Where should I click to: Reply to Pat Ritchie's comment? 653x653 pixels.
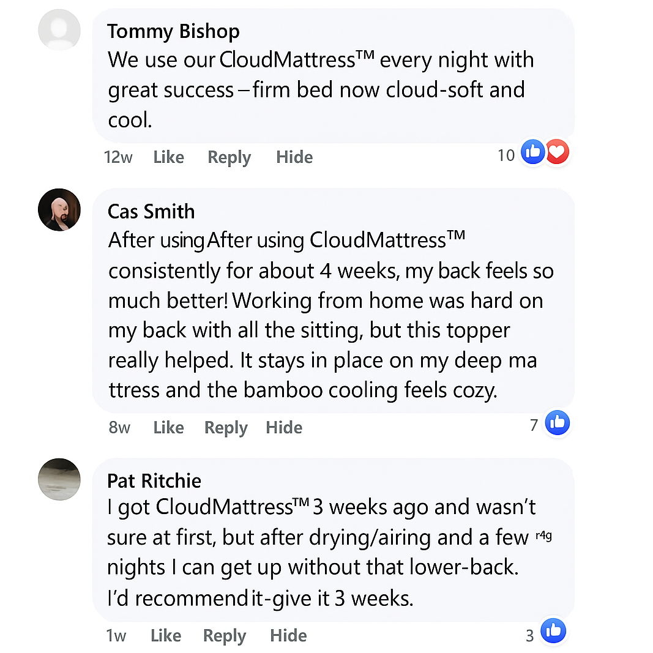[x=224, y=635]
